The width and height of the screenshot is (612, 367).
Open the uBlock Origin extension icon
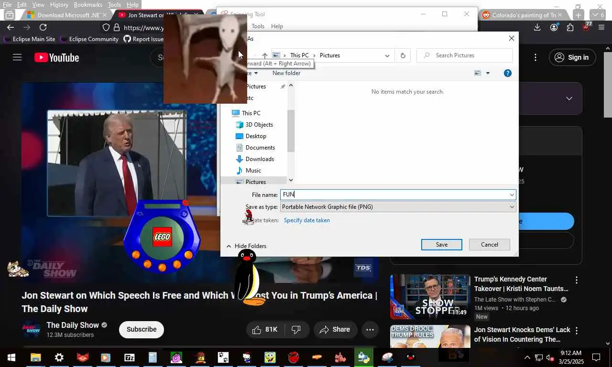[x=586, y=27]
